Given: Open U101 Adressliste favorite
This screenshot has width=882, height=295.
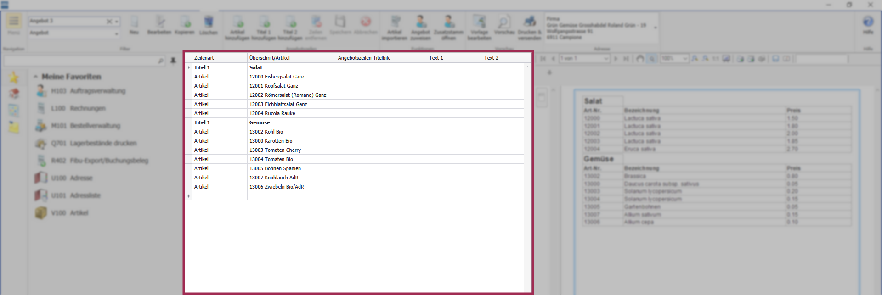Looking at the screenshot, I should pos(68,195).
